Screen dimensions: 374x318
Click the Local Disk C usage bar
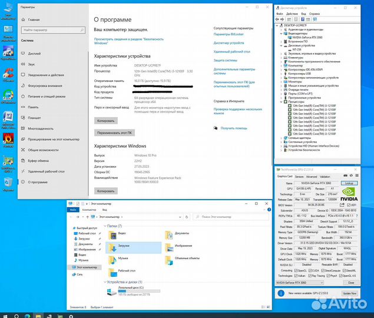click(x=139, y=291)
